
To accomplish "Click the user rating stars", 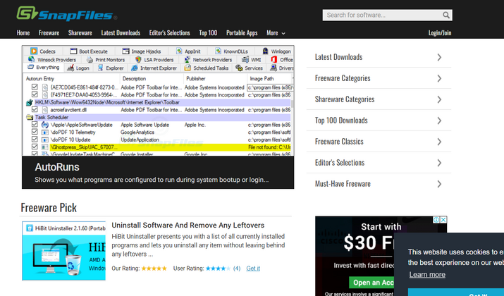I will tap(218, 269).
